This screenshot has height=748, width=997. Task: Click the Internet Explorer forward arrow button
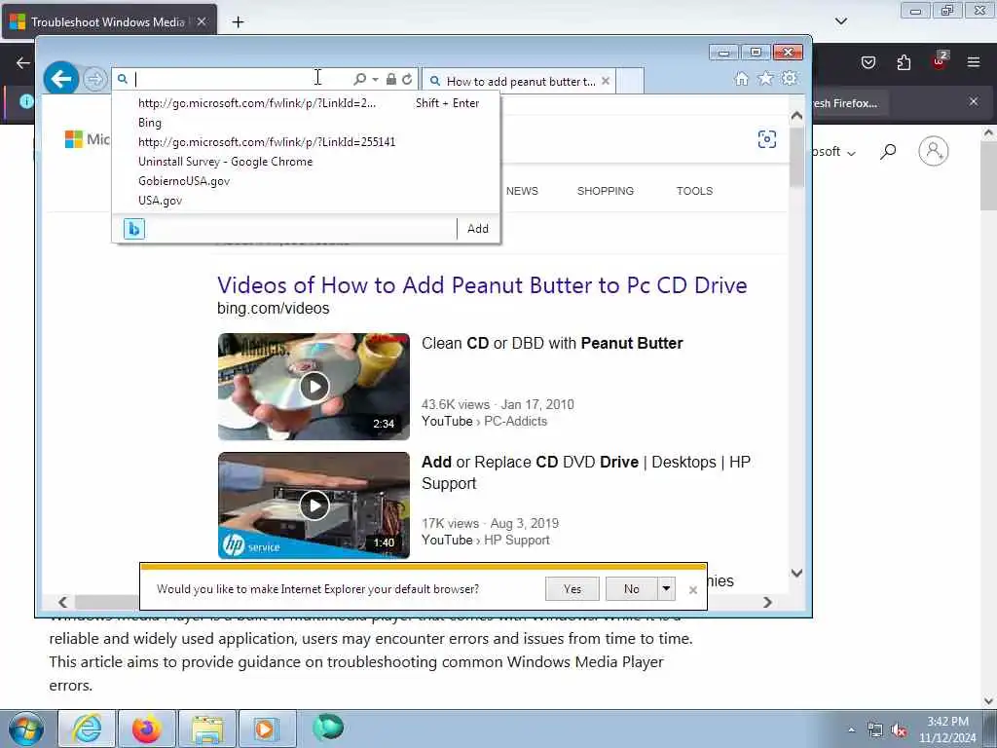[95, 80]
